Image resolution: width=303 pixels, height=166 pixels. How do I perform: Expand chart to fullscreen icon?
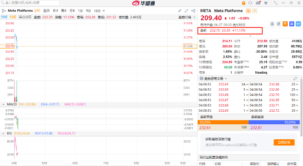click(x=186, y=11)
